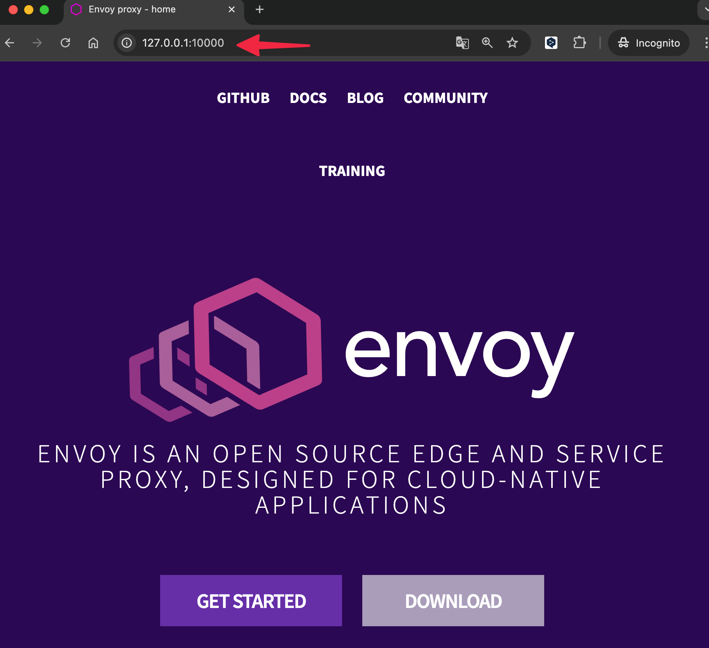Open the TRAINING nav link
The height and width of the screenshot is (648, 709).
point(352,171)
